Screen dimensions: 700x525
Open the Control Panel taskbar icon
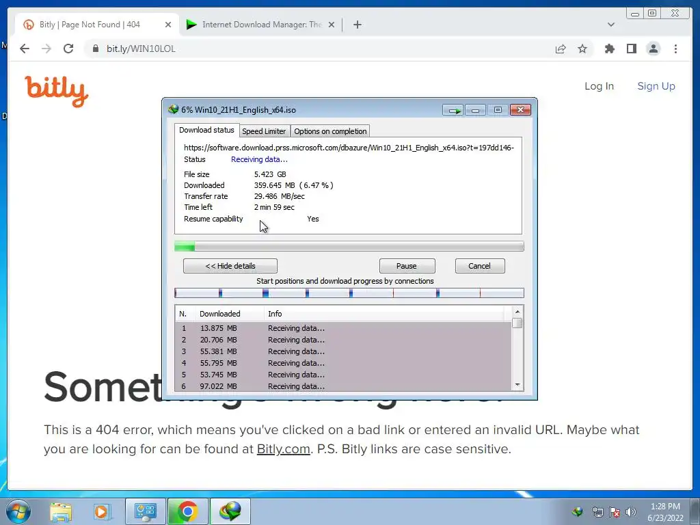pyautogui.click(x=145, y=511)
